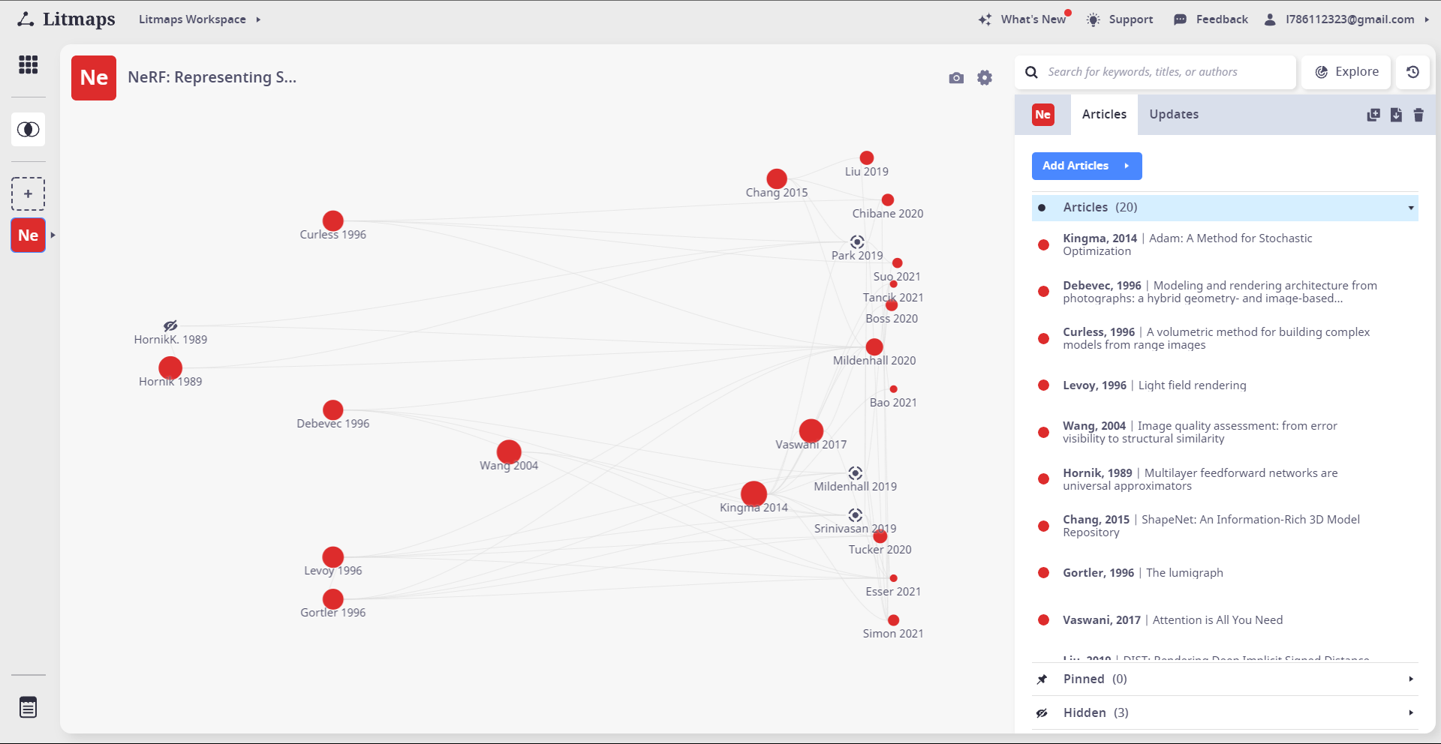The image size is (1441, 744).
Task: Open Hornik, 1989 Multilayer feedforward article
Action: (1225, 479)
